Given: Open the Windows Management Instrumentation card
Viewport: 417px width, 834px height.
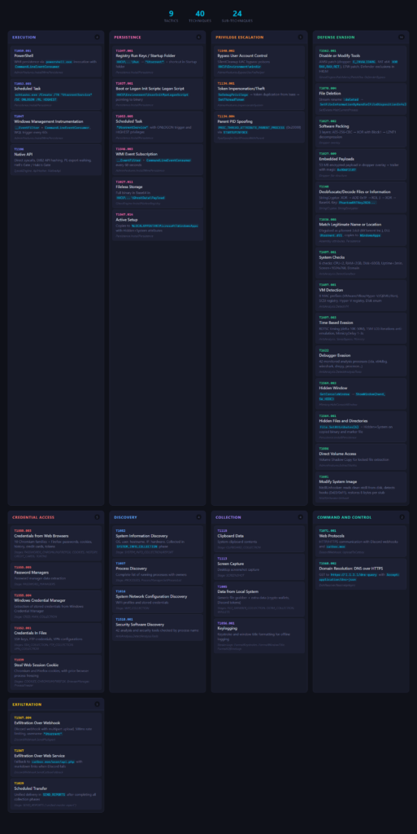Looking at the screenshot, I should [x=56, y=126].
